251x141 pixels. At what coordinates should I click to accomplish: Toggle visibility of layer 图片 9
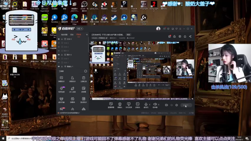pos(59,51)
